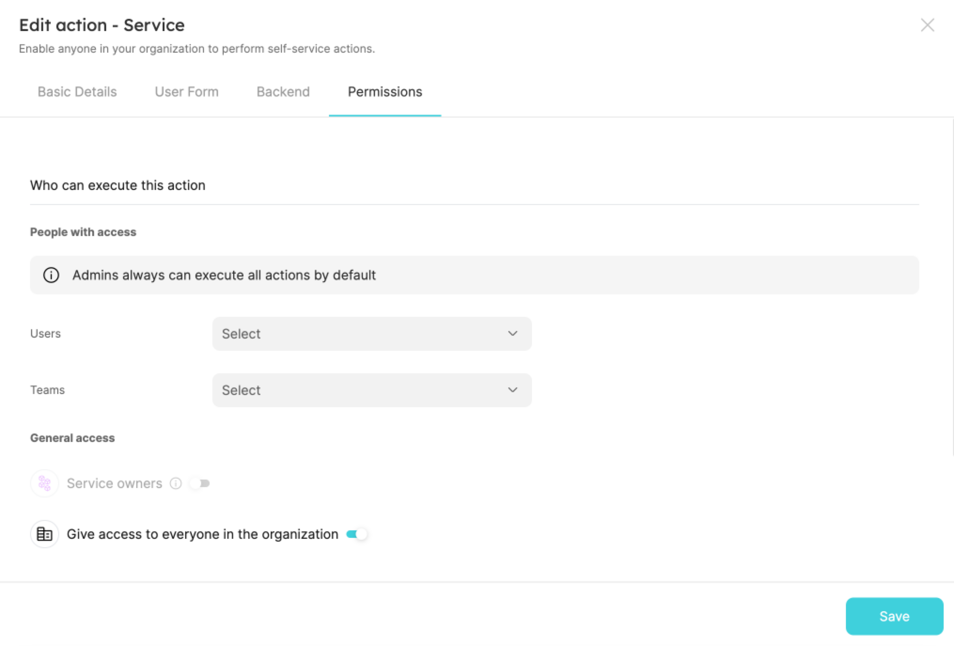The width and height of the screenshot is (954, 646).
Task: Disable access for everyone in the organization
Action: coord(356,534)
